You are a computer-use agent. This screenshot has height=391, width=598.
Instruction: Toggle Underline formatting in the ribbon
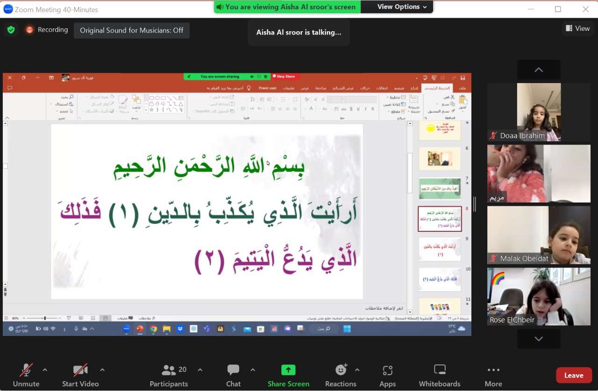tap(358, 109)
